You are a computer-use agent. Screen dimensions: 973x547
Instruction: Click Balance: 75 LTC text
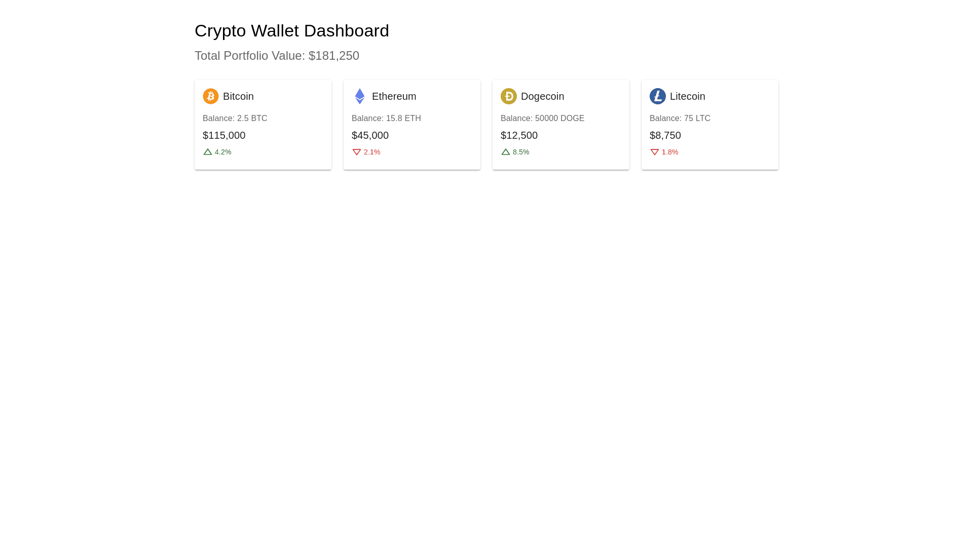click(680, 118)
